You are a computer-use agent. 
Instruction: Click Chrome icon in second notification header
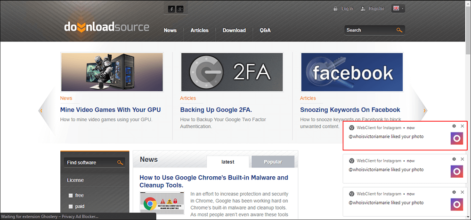click(351, 161)
